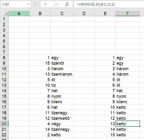The image size is (144, 140).
Task: Click cell containing 'hat'
Action: pos(62,107)
